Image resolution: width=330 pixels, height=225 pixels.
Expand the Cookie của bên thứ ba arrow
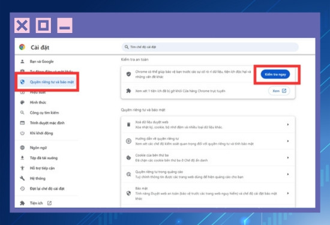(287, 157)
